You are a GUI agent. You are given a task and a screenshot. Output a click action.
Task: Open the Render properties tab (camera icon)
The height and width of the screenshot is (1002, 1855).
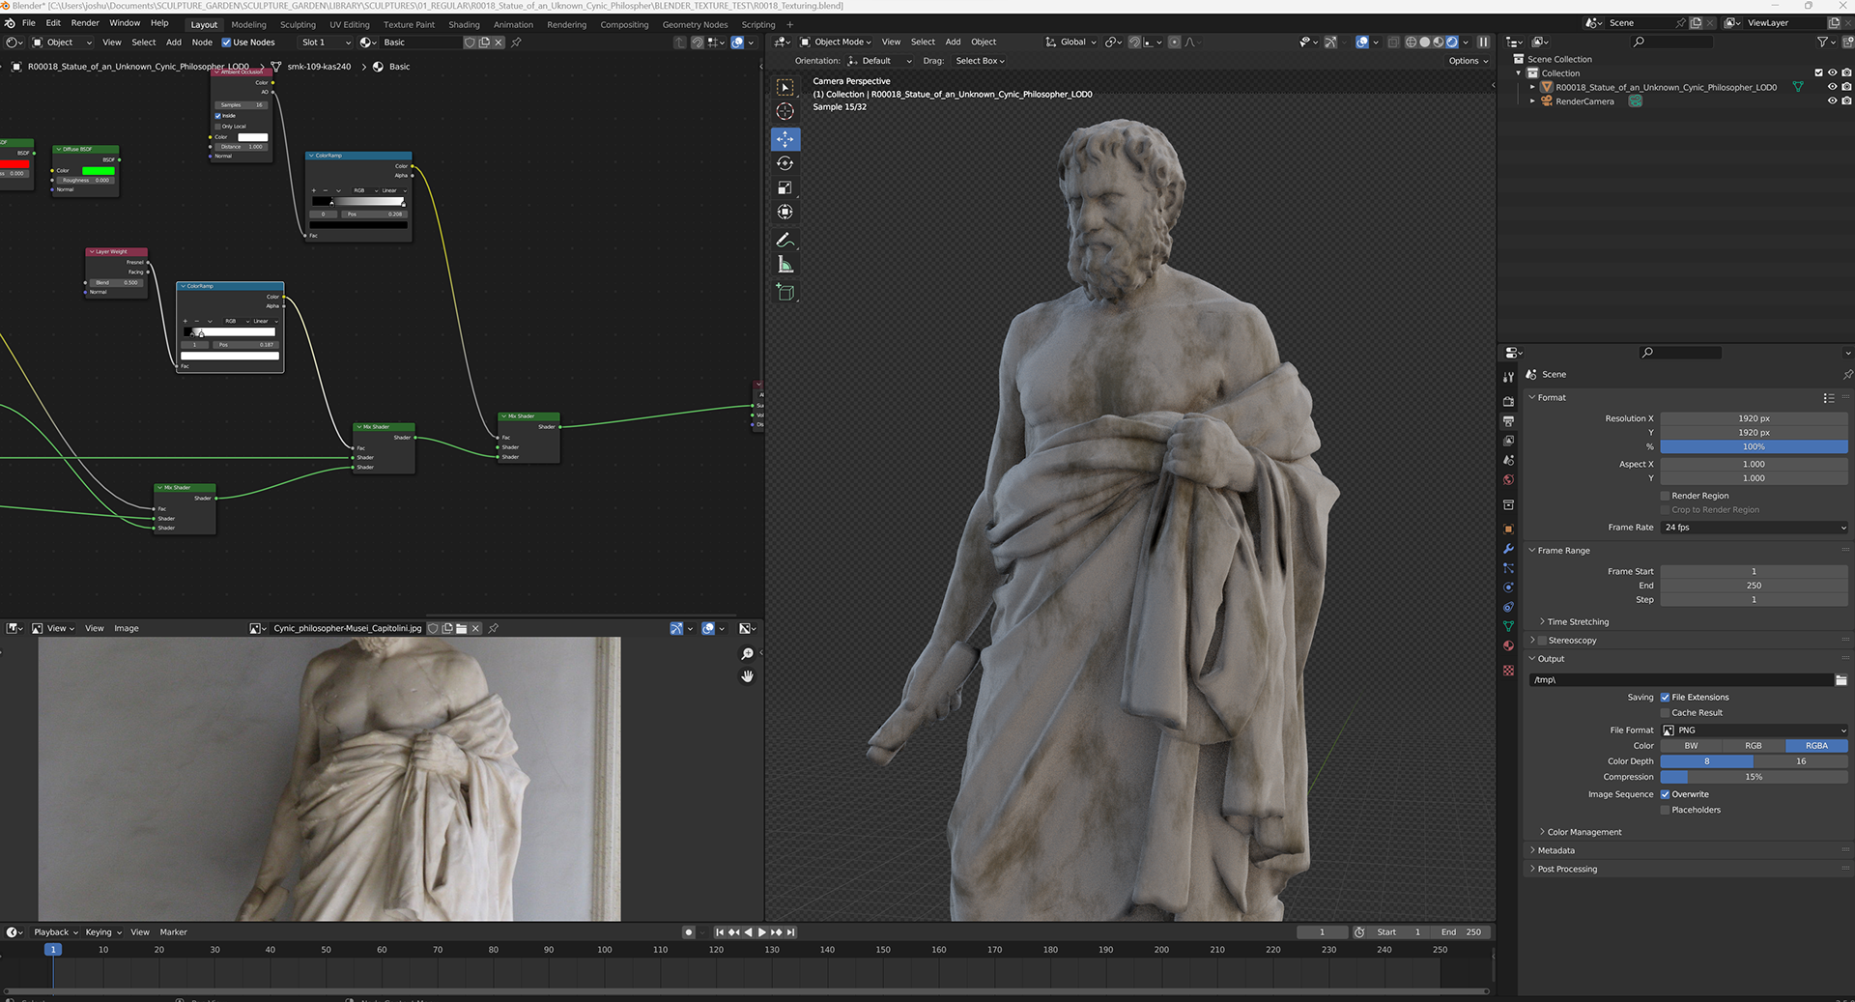coord(1508,401)
